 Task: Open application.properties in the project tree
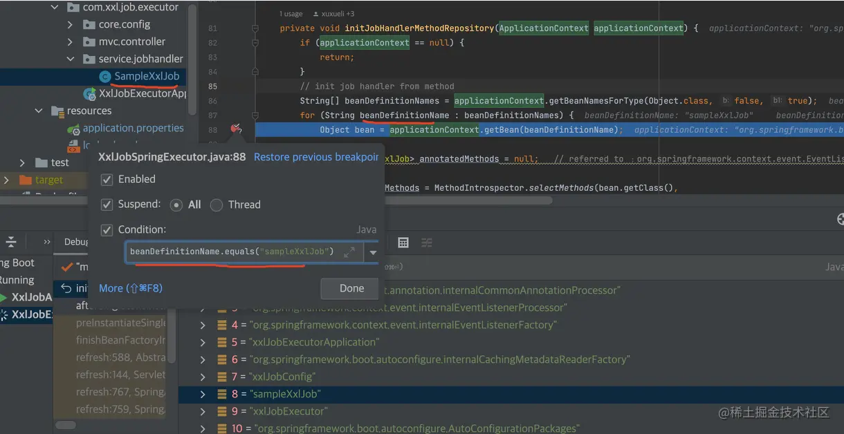tap(134, 129)
